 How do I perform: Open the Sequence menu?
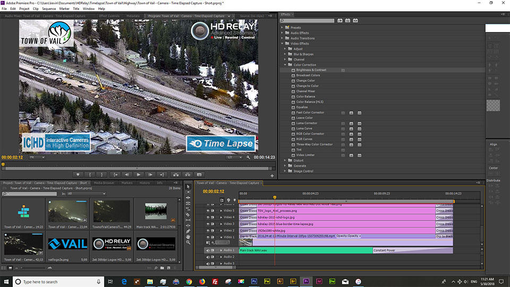(48, 9)
